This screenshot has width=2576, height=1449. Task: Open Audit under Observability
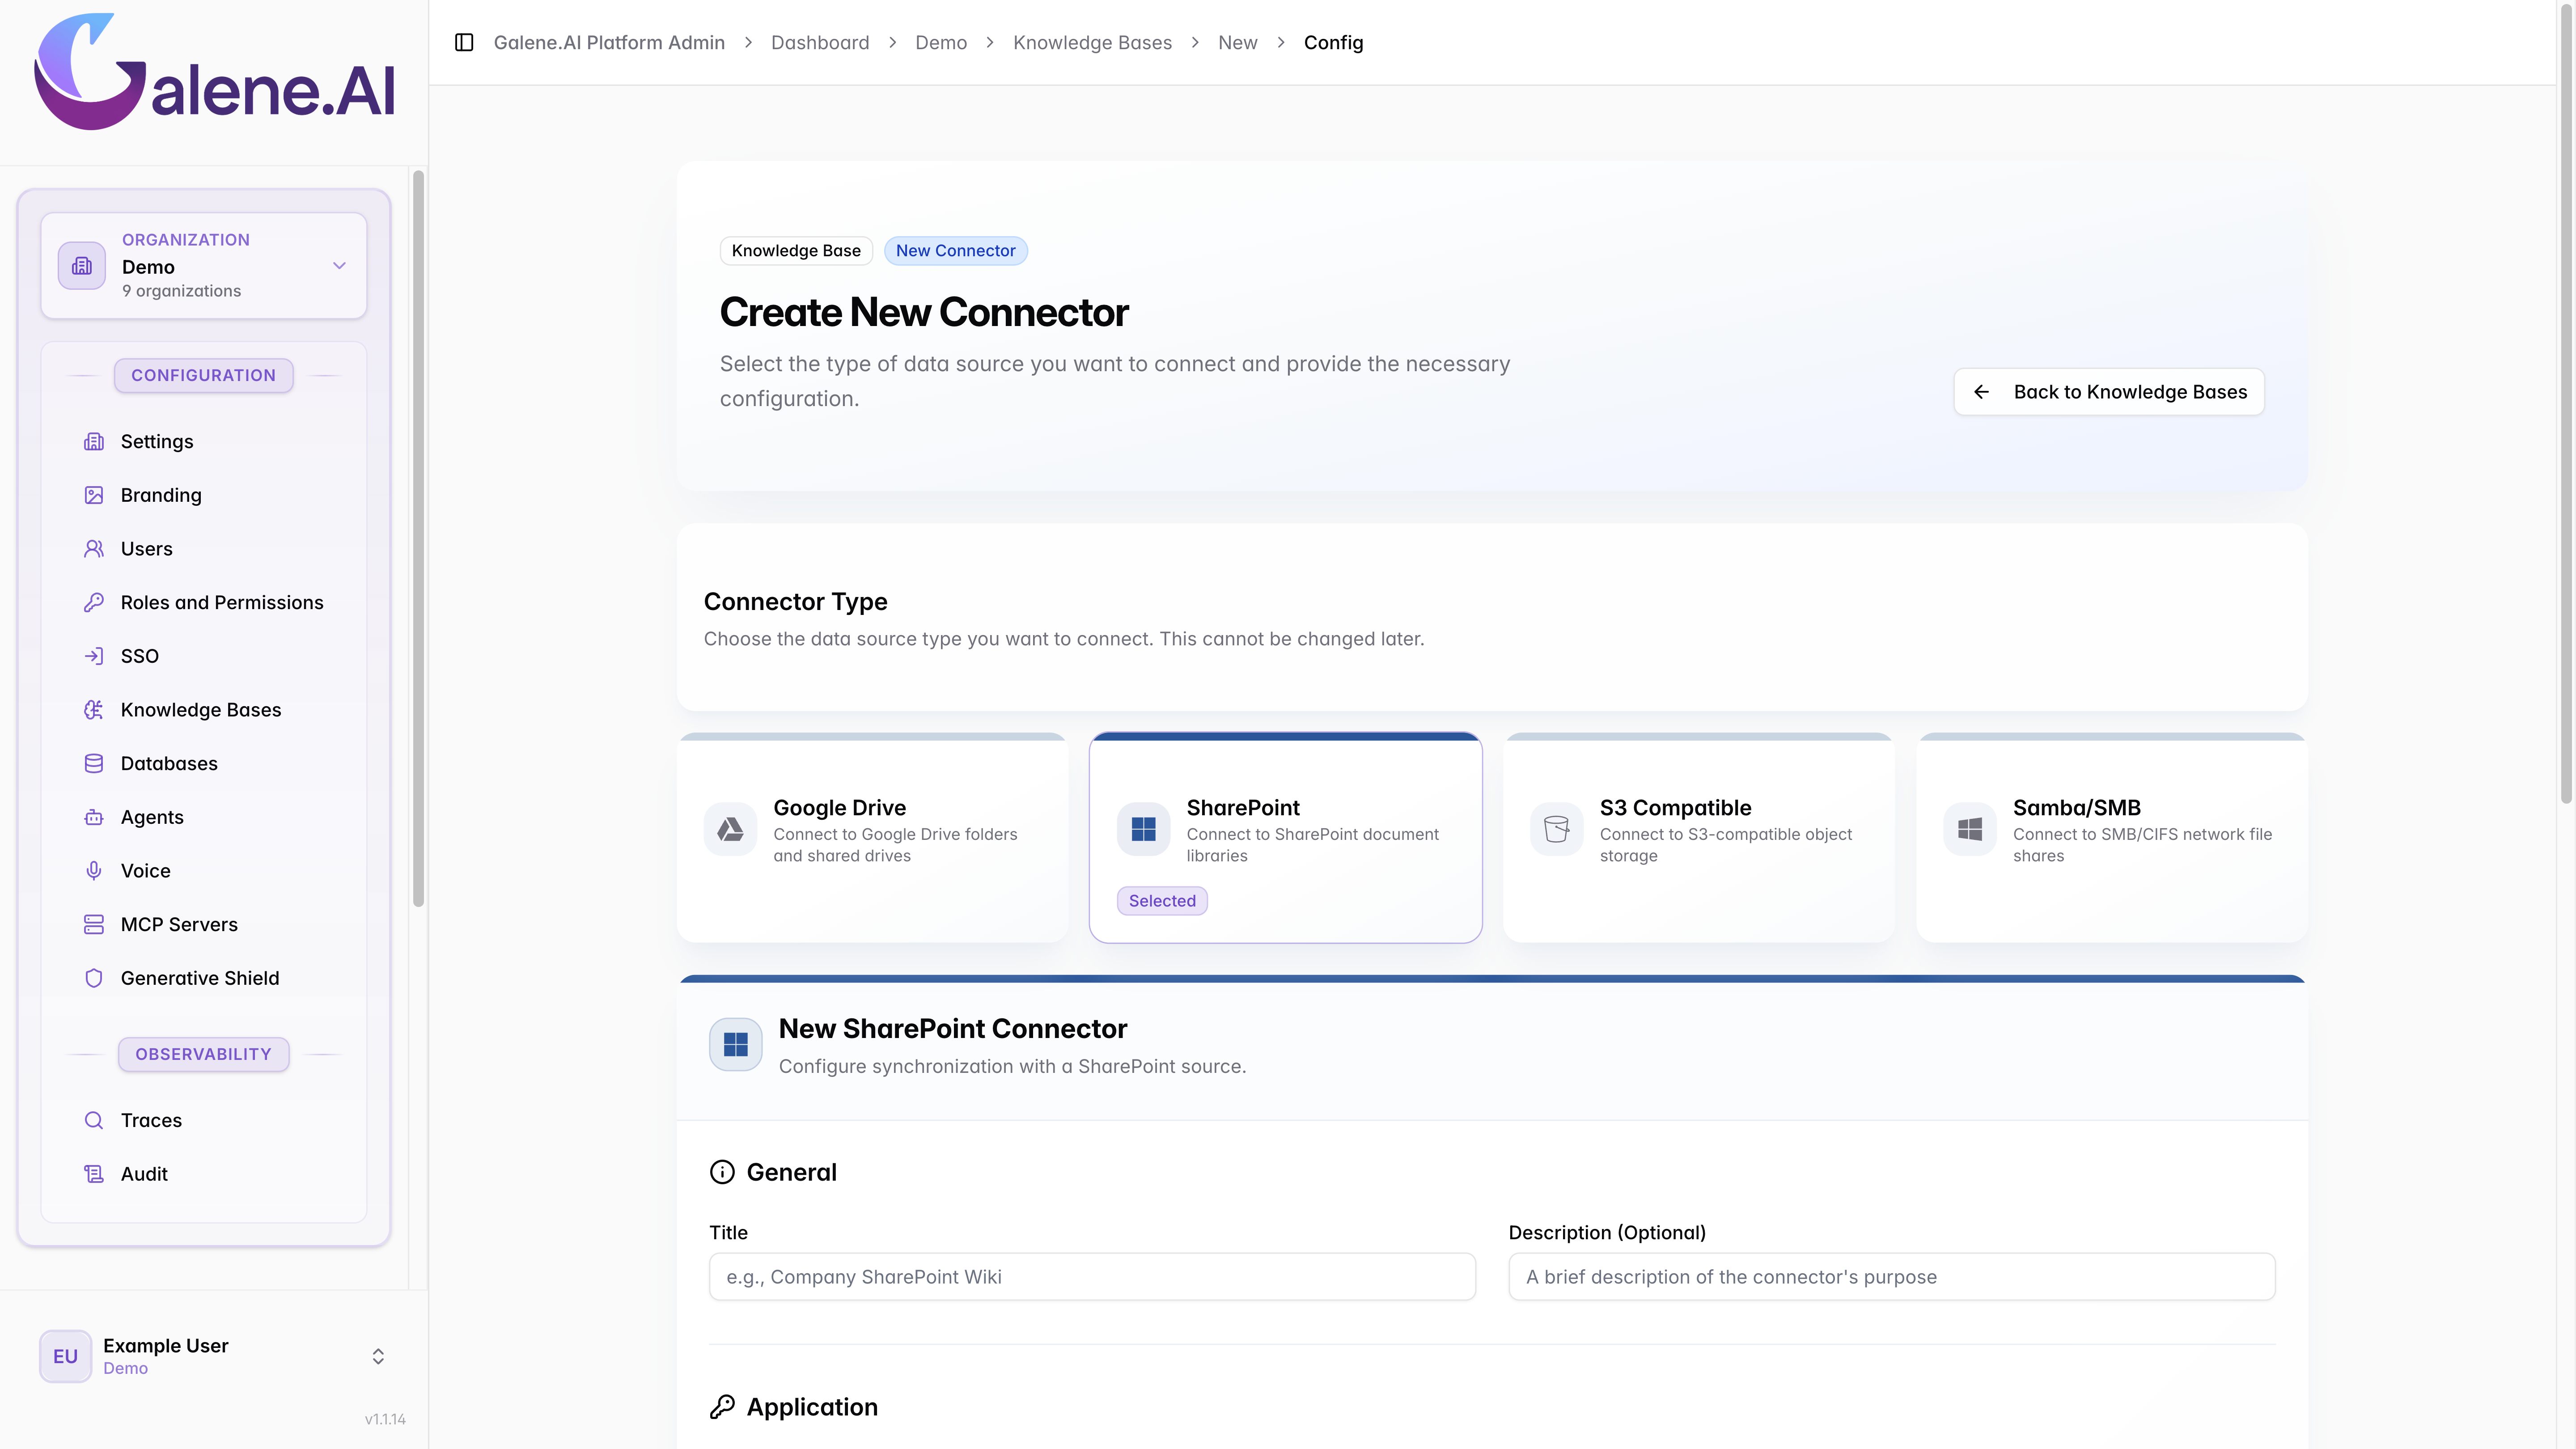(204, 1174)
